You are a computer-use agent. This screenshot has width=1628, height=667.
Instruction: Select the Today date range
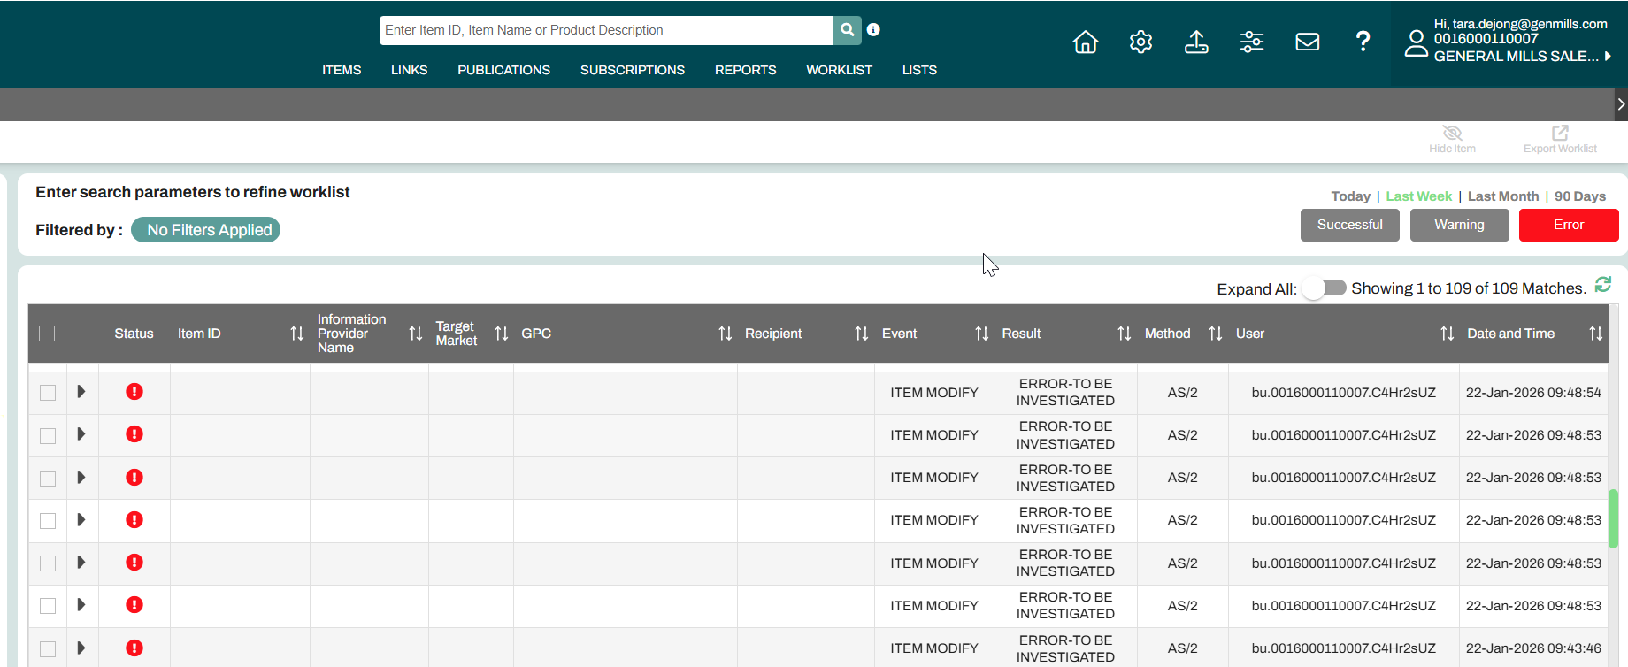[1350, 196]
